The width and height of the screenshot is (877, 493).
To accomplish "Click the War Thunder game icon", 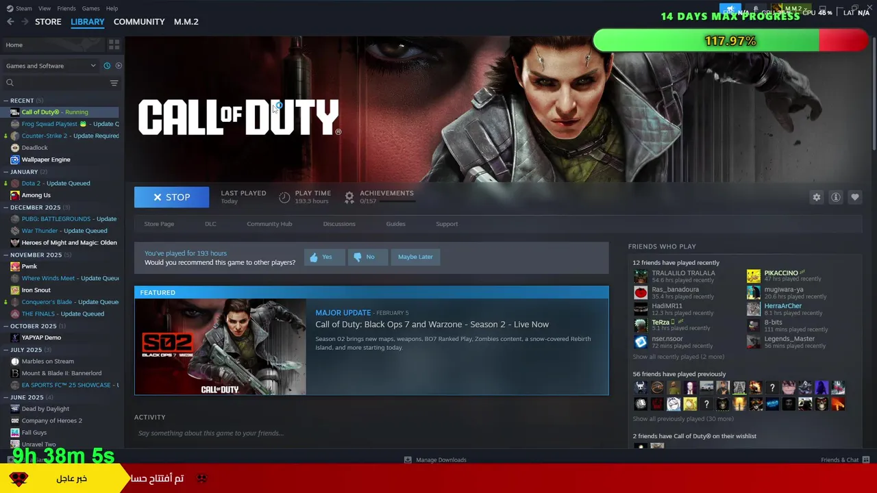I will point(15,231).
